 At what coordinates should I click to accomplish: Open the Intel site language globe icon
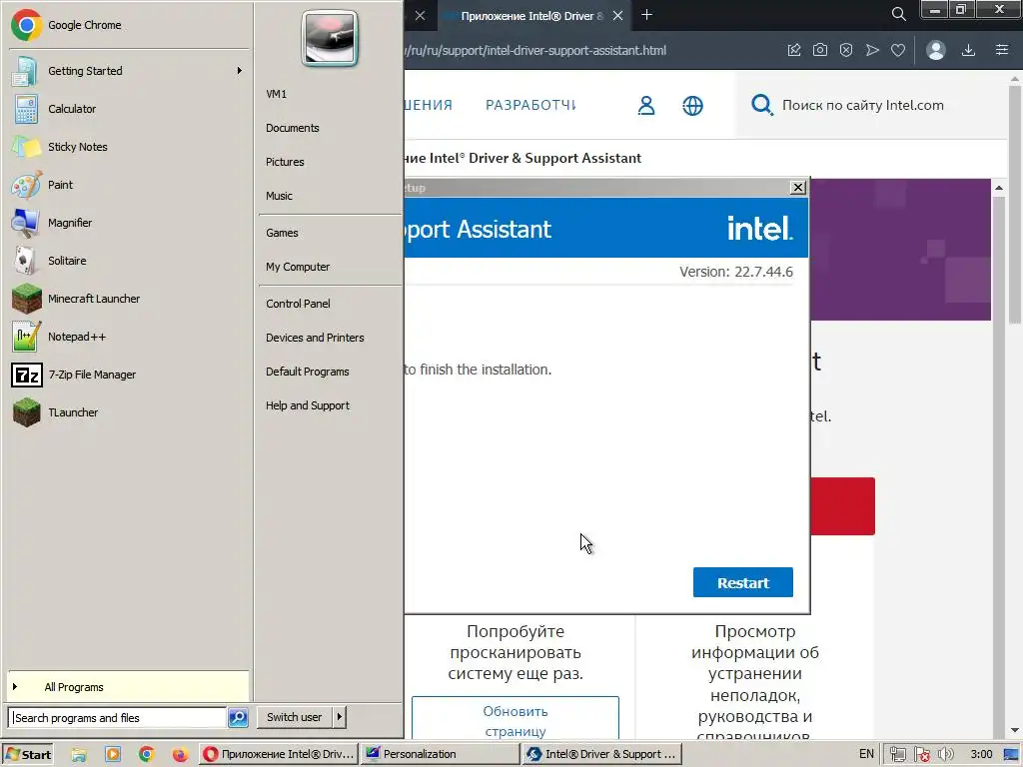(x=693, y=105)
